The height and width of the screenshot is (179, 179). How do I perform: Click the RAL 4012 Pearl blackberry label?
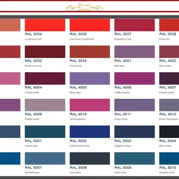pos(168,114)
